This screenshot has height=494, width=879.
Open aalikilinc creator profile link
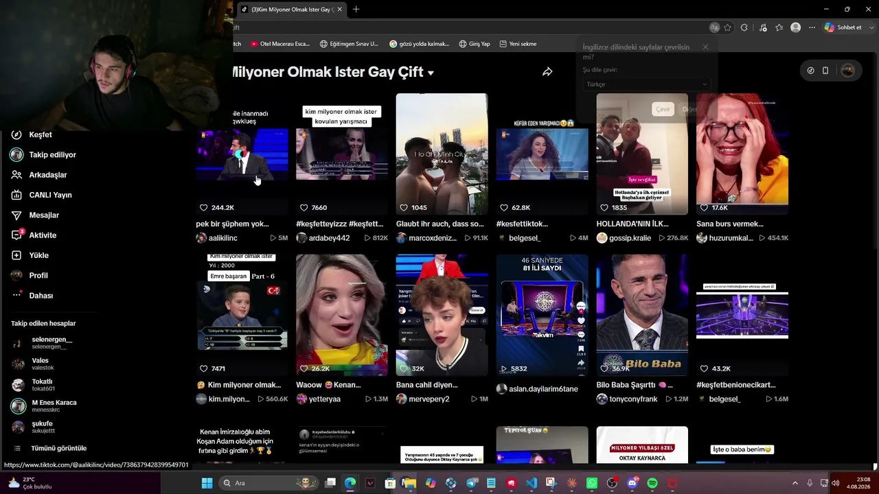point(217,238)
